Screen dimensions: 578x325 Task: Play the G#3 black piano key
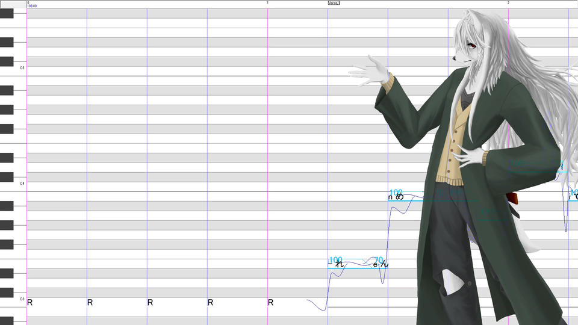pyautogui.click(x=7, y=225)
